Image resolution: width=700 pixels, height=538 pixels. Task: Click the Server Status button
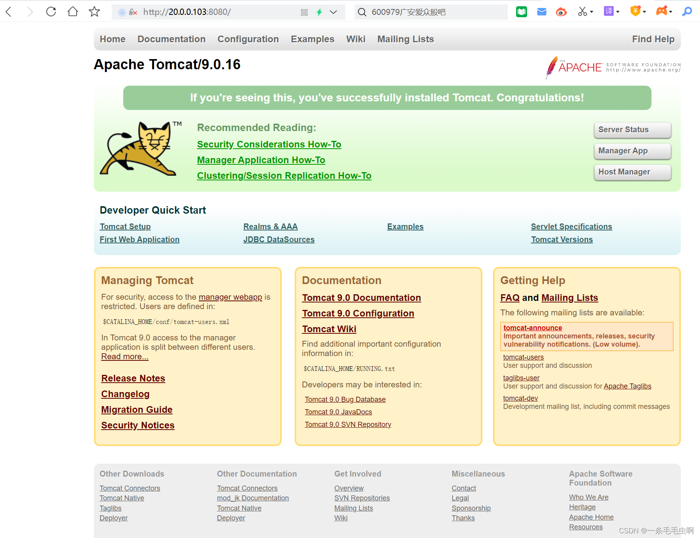633,130
